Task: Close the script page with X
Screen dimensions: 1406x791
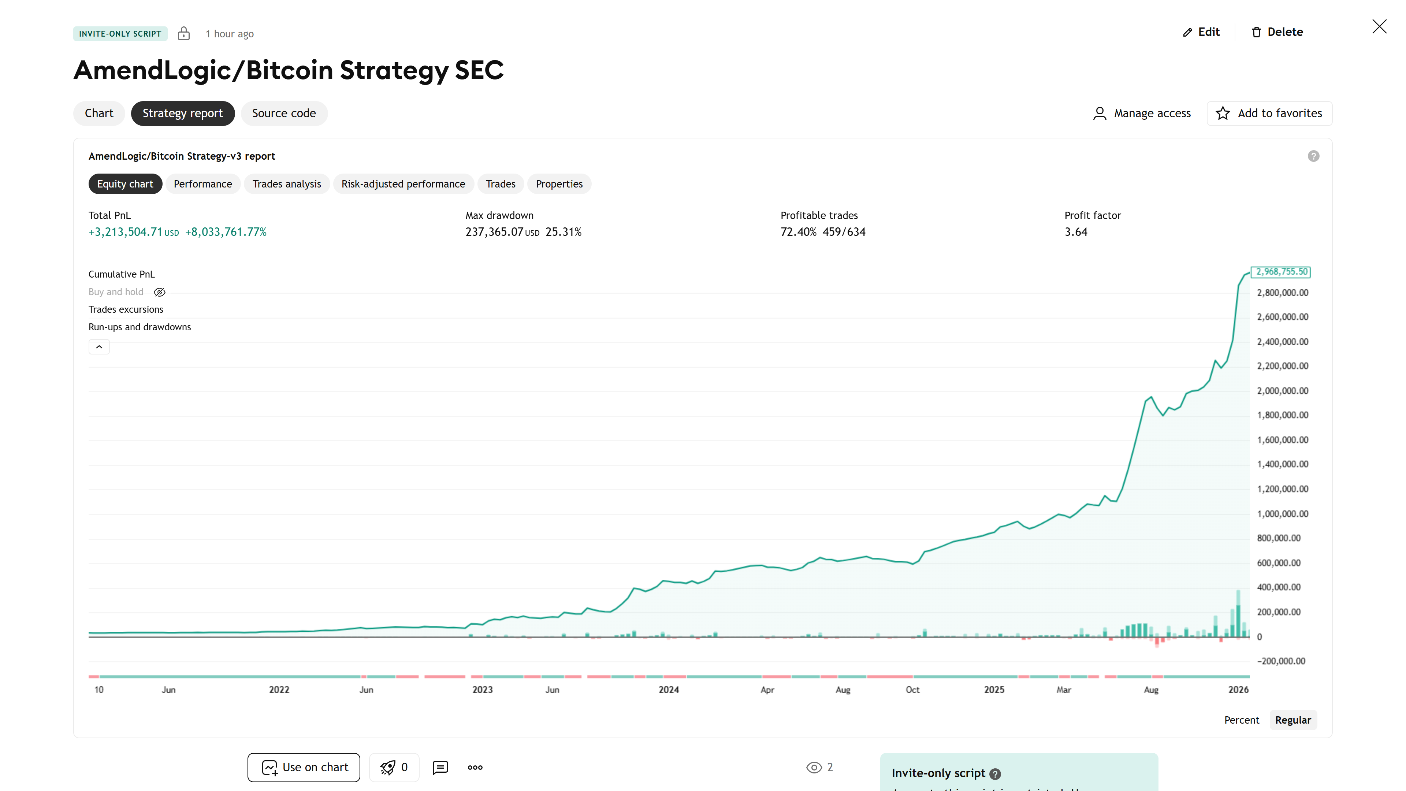Action: click(x=1379, y=26)
